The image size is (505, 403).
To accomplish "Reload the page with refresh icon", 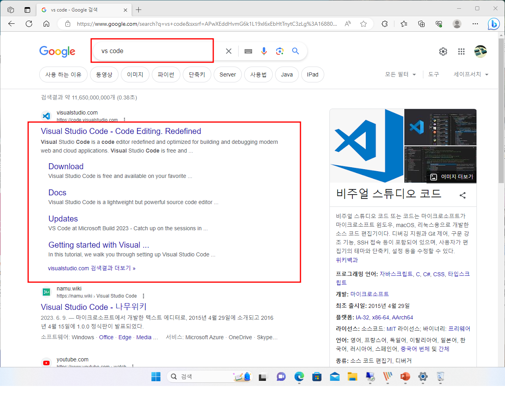I will pos(29,24).
